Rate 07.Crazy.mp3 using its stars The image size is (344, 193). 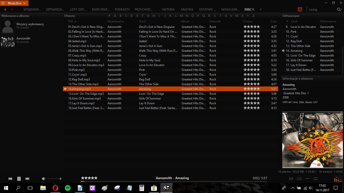click(x=252, y=56)
